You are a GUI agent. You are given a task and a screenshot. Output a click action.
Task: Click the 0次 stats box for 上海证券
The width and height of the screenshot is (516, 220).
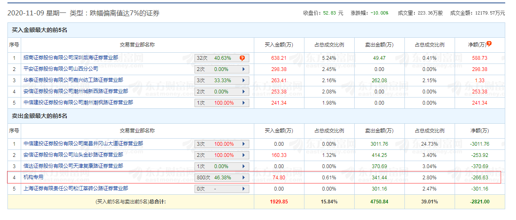pos(222,189)
